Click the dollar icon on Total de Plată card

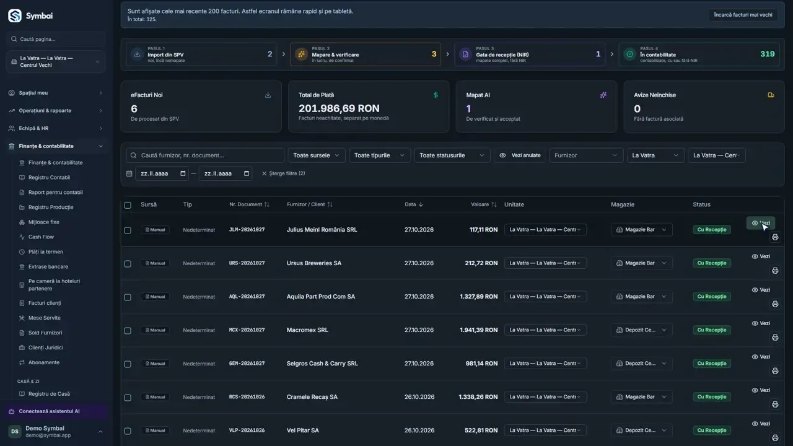point(436,95)
